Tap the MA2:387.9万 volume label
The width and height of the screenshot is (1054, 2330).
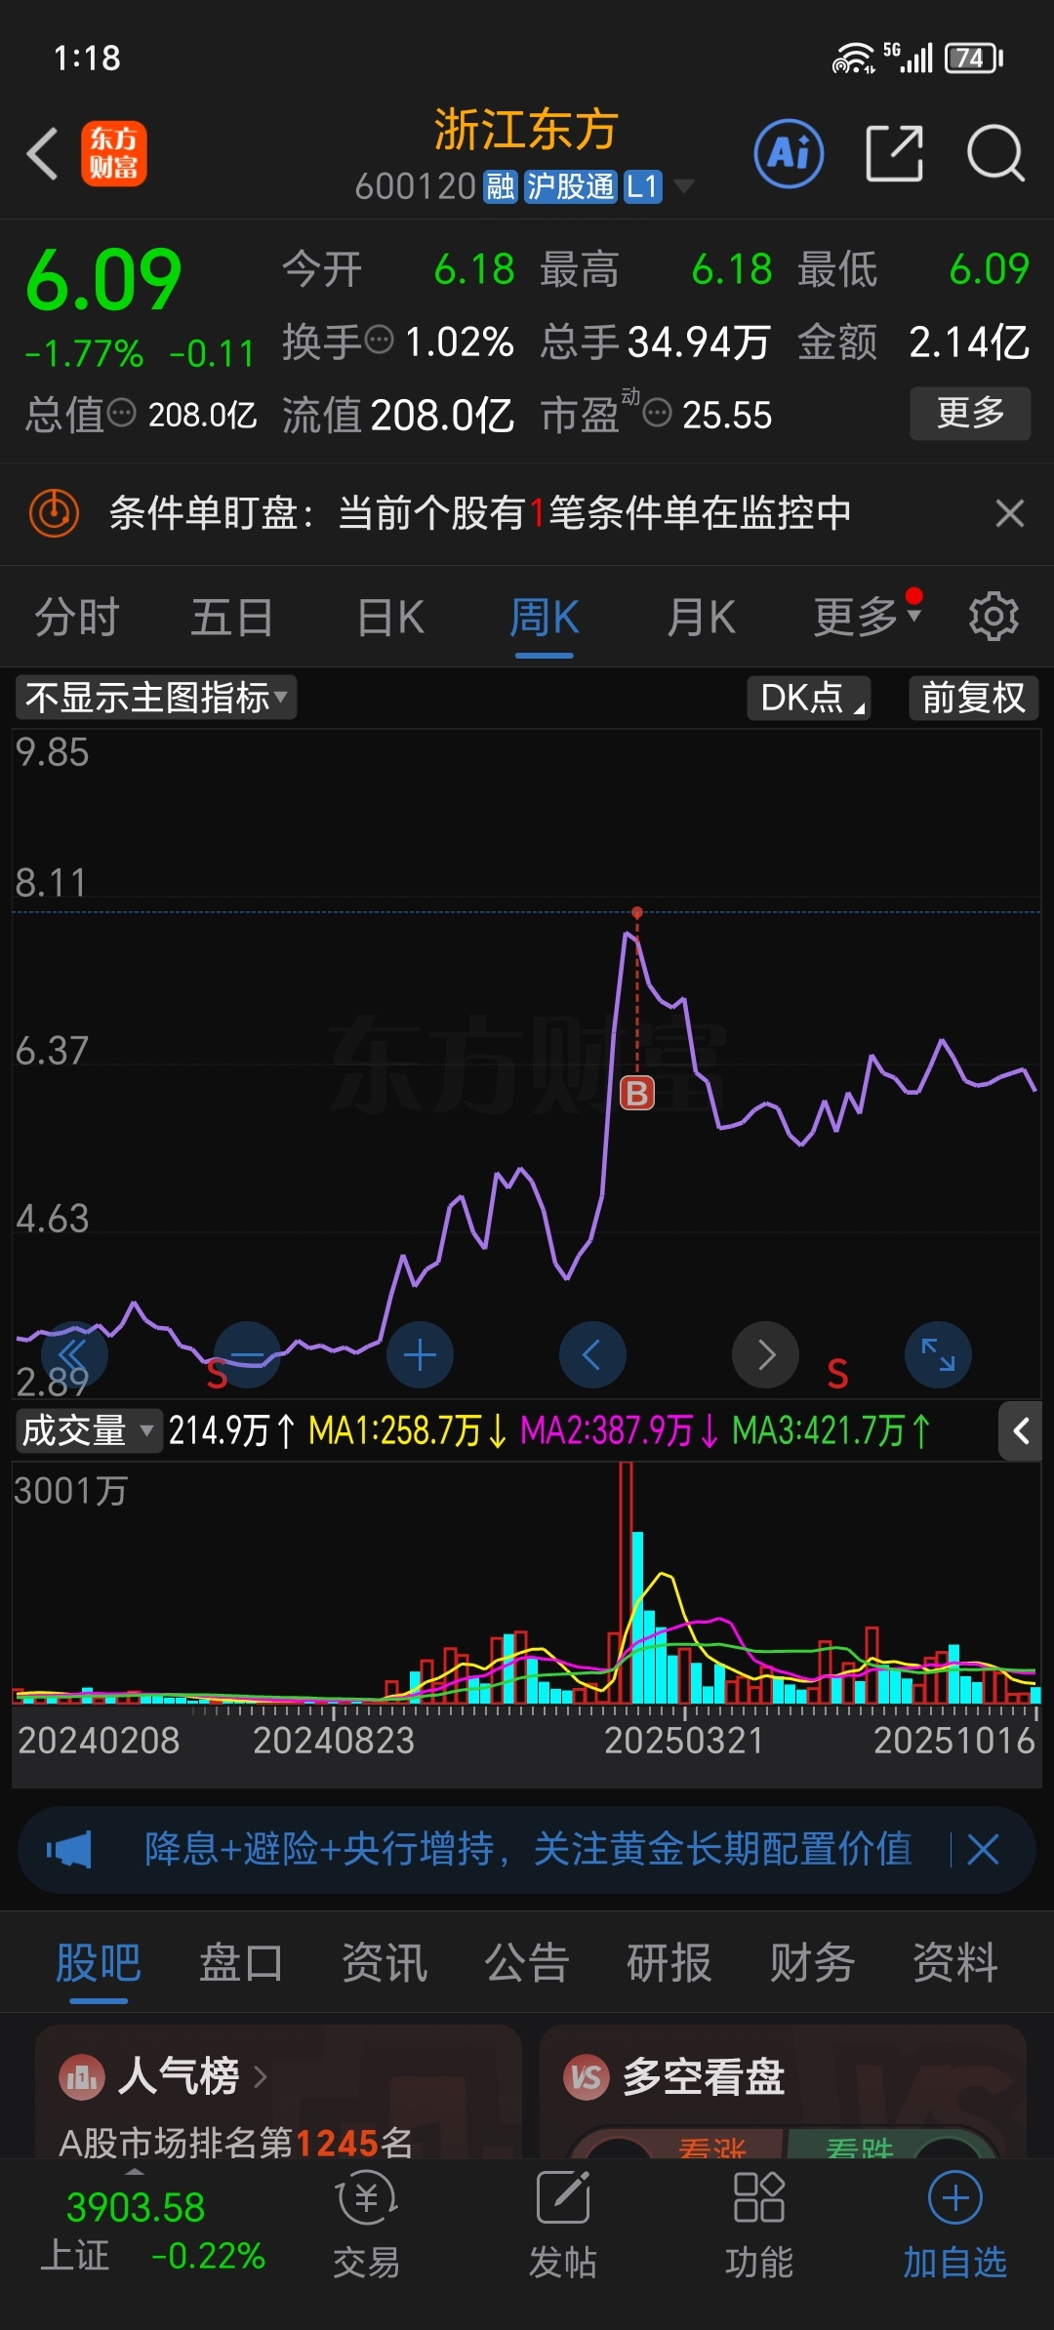point(620,1431)
